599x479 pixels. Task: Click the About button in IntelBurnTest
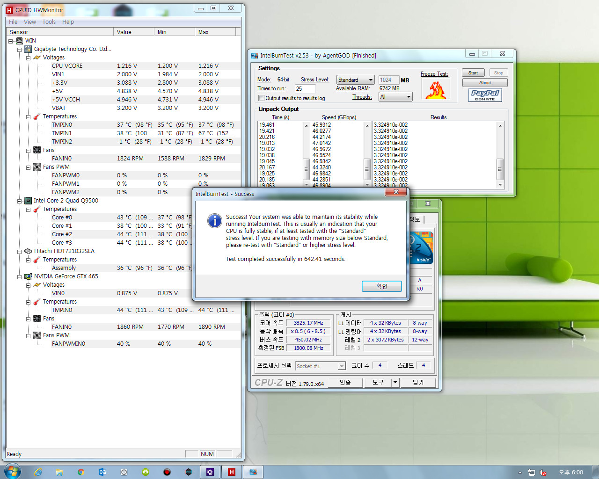tap(485, 83)
